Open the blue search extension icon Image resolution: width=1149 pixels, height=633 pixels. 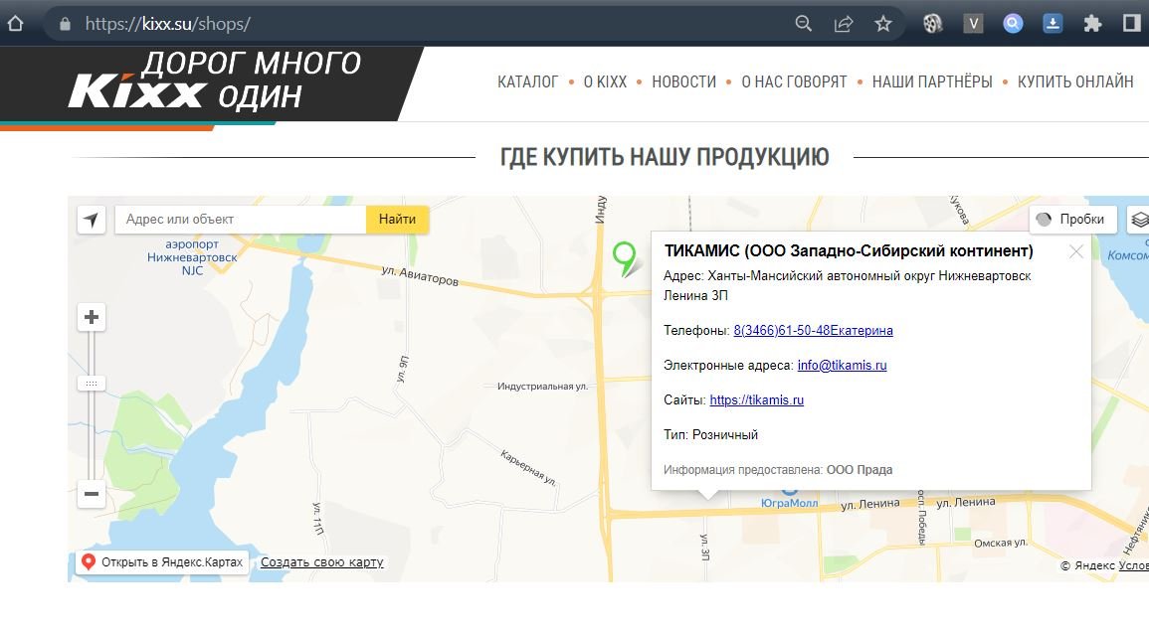pyautogui.click(x=1013, y=24)
